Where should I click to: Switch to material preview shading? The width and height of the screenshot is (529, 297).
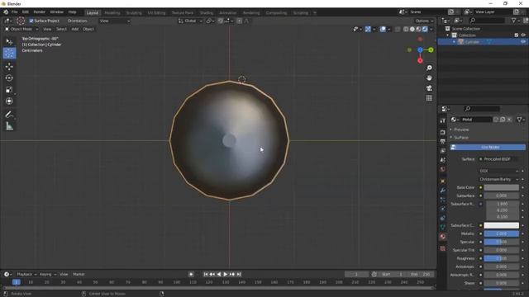coord(419,30)
